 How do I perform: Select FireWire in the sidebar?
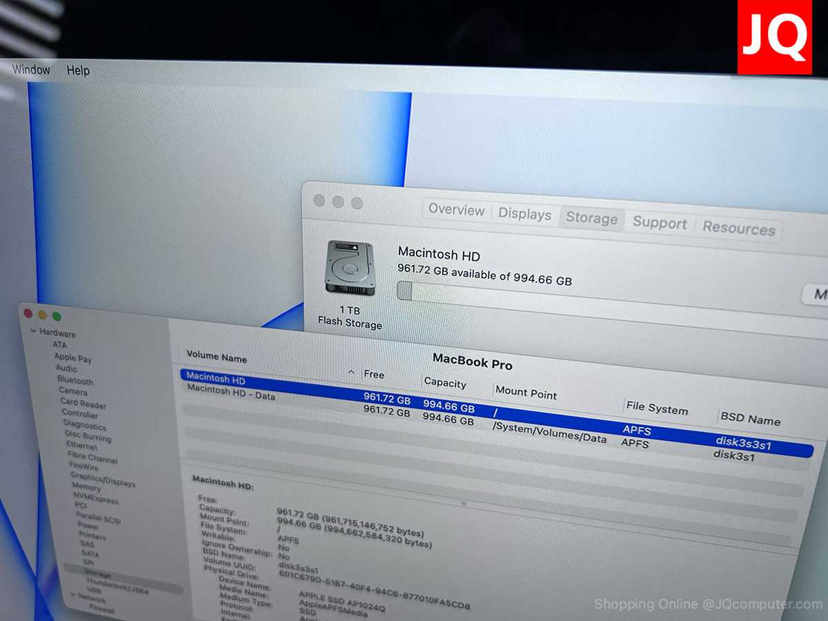[84, 466]
